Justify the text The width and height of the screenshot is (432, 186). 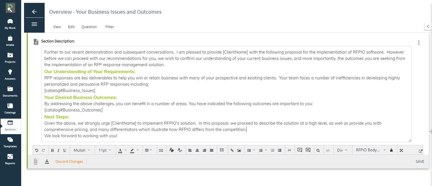tap(211, 150)
